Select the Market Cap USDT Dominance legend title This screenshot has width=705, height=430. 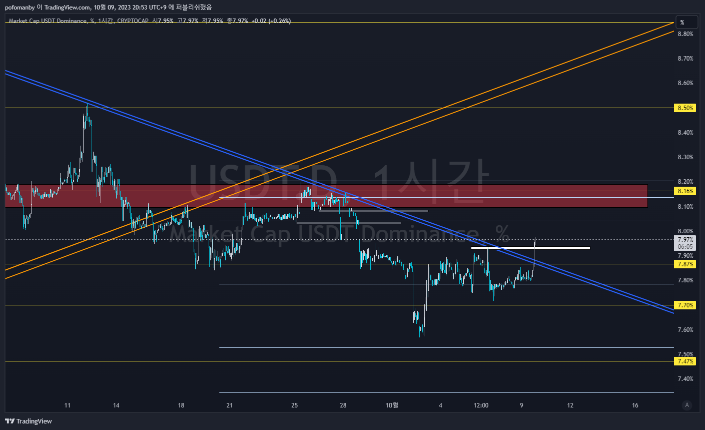tap(49, 21)
